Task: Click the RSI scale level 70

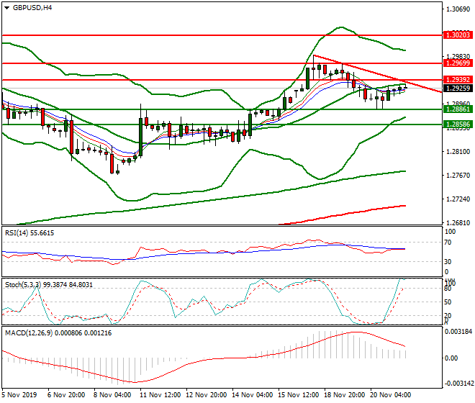Action: pyautogui.click(x=448, y=243)
